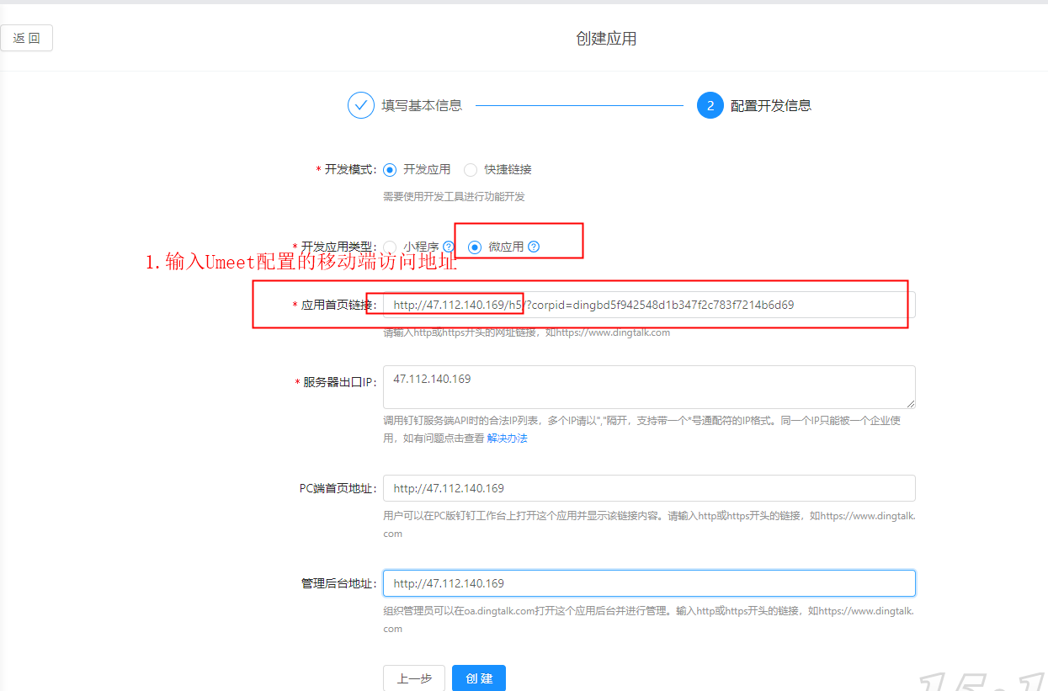The image size is (1048, 691).
Task: Click the 管理后台地址 input field
Action: (x=648, y=583)
